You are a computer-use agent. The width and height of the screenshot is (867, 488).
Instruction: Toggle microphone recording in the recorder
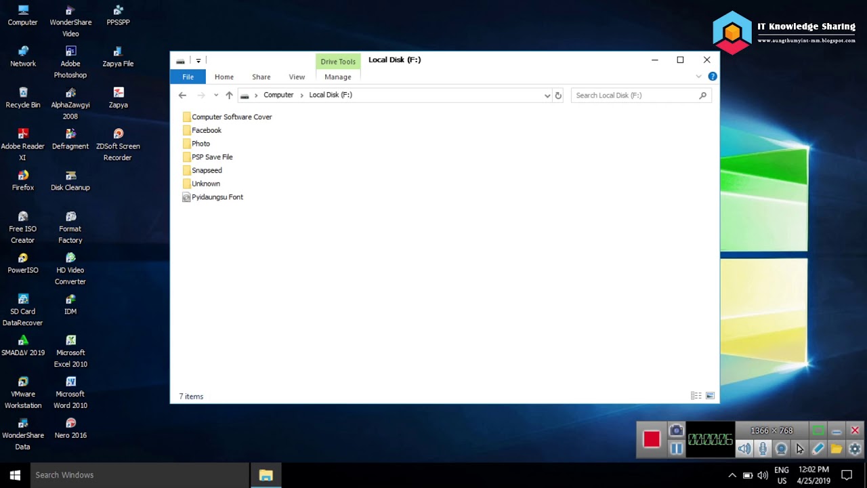point(763,449)
